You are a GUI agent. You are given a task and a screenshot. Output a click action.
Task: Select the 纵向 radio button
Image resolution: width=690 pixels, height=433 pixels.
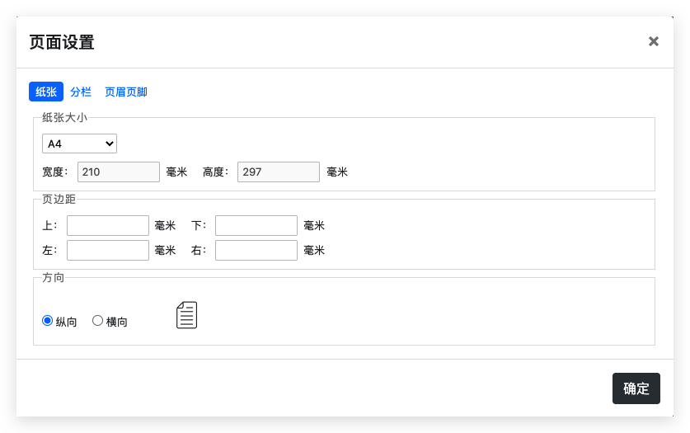pos(48,320)
